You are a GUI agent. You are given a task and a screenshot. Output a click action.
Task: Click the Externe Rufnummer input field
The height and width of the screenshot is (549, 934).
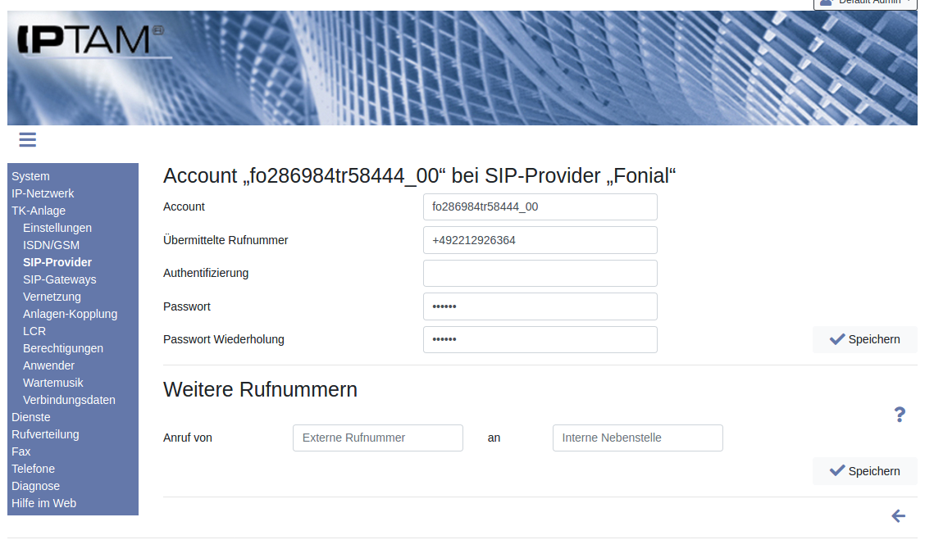tap(377, 438)
